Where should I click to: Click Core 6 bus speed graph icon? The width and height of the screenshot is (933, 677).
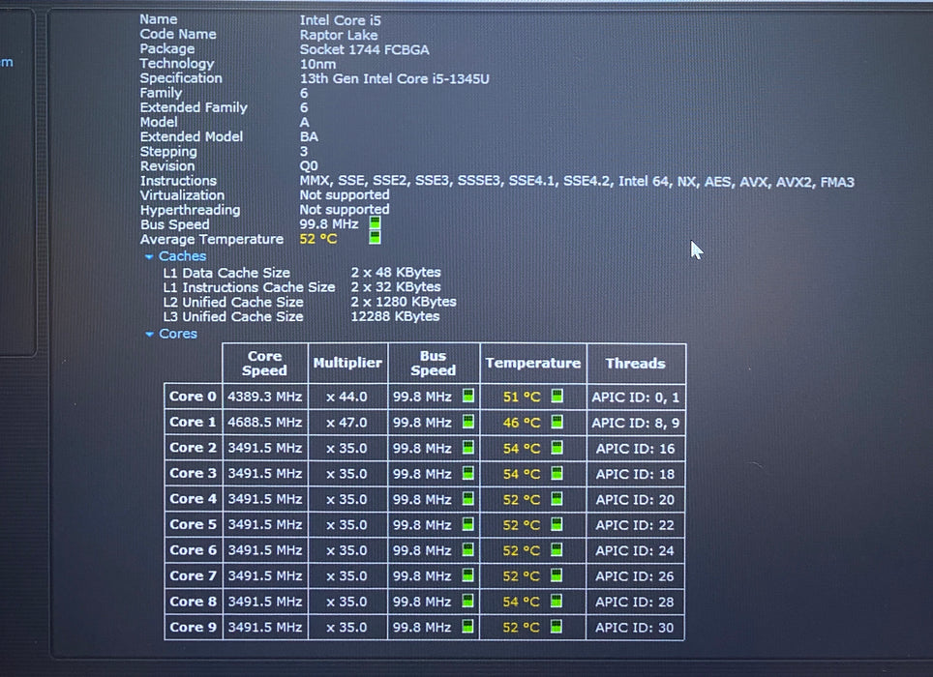tap(468, 549)
